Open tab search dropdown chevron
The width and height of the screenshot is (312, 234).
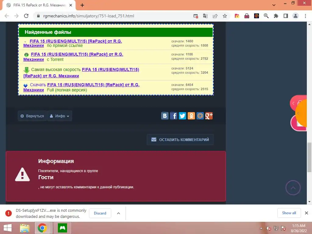coord(274,5)
